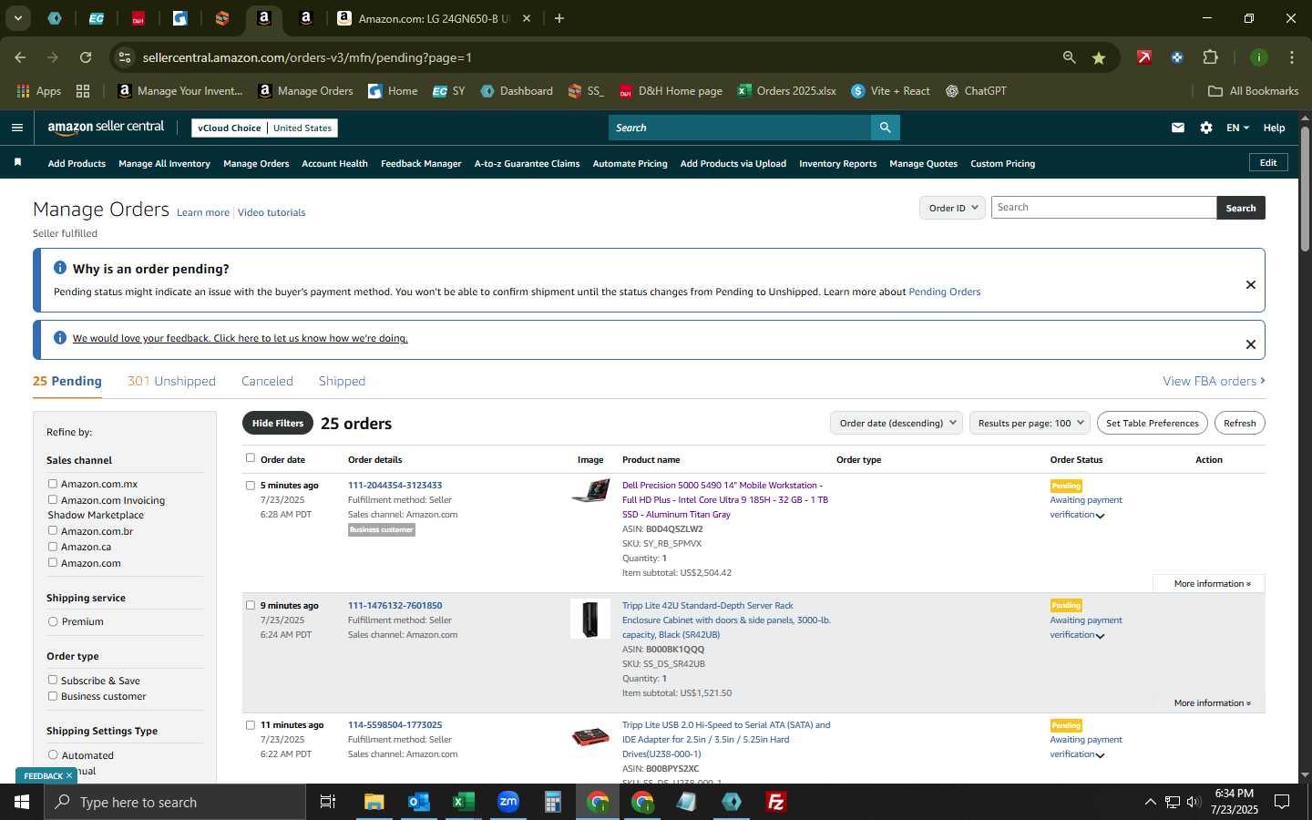The image size is (1312, 820).
Task: Open the FileZilla taskbar icon
Action: [x=776, y=802]
